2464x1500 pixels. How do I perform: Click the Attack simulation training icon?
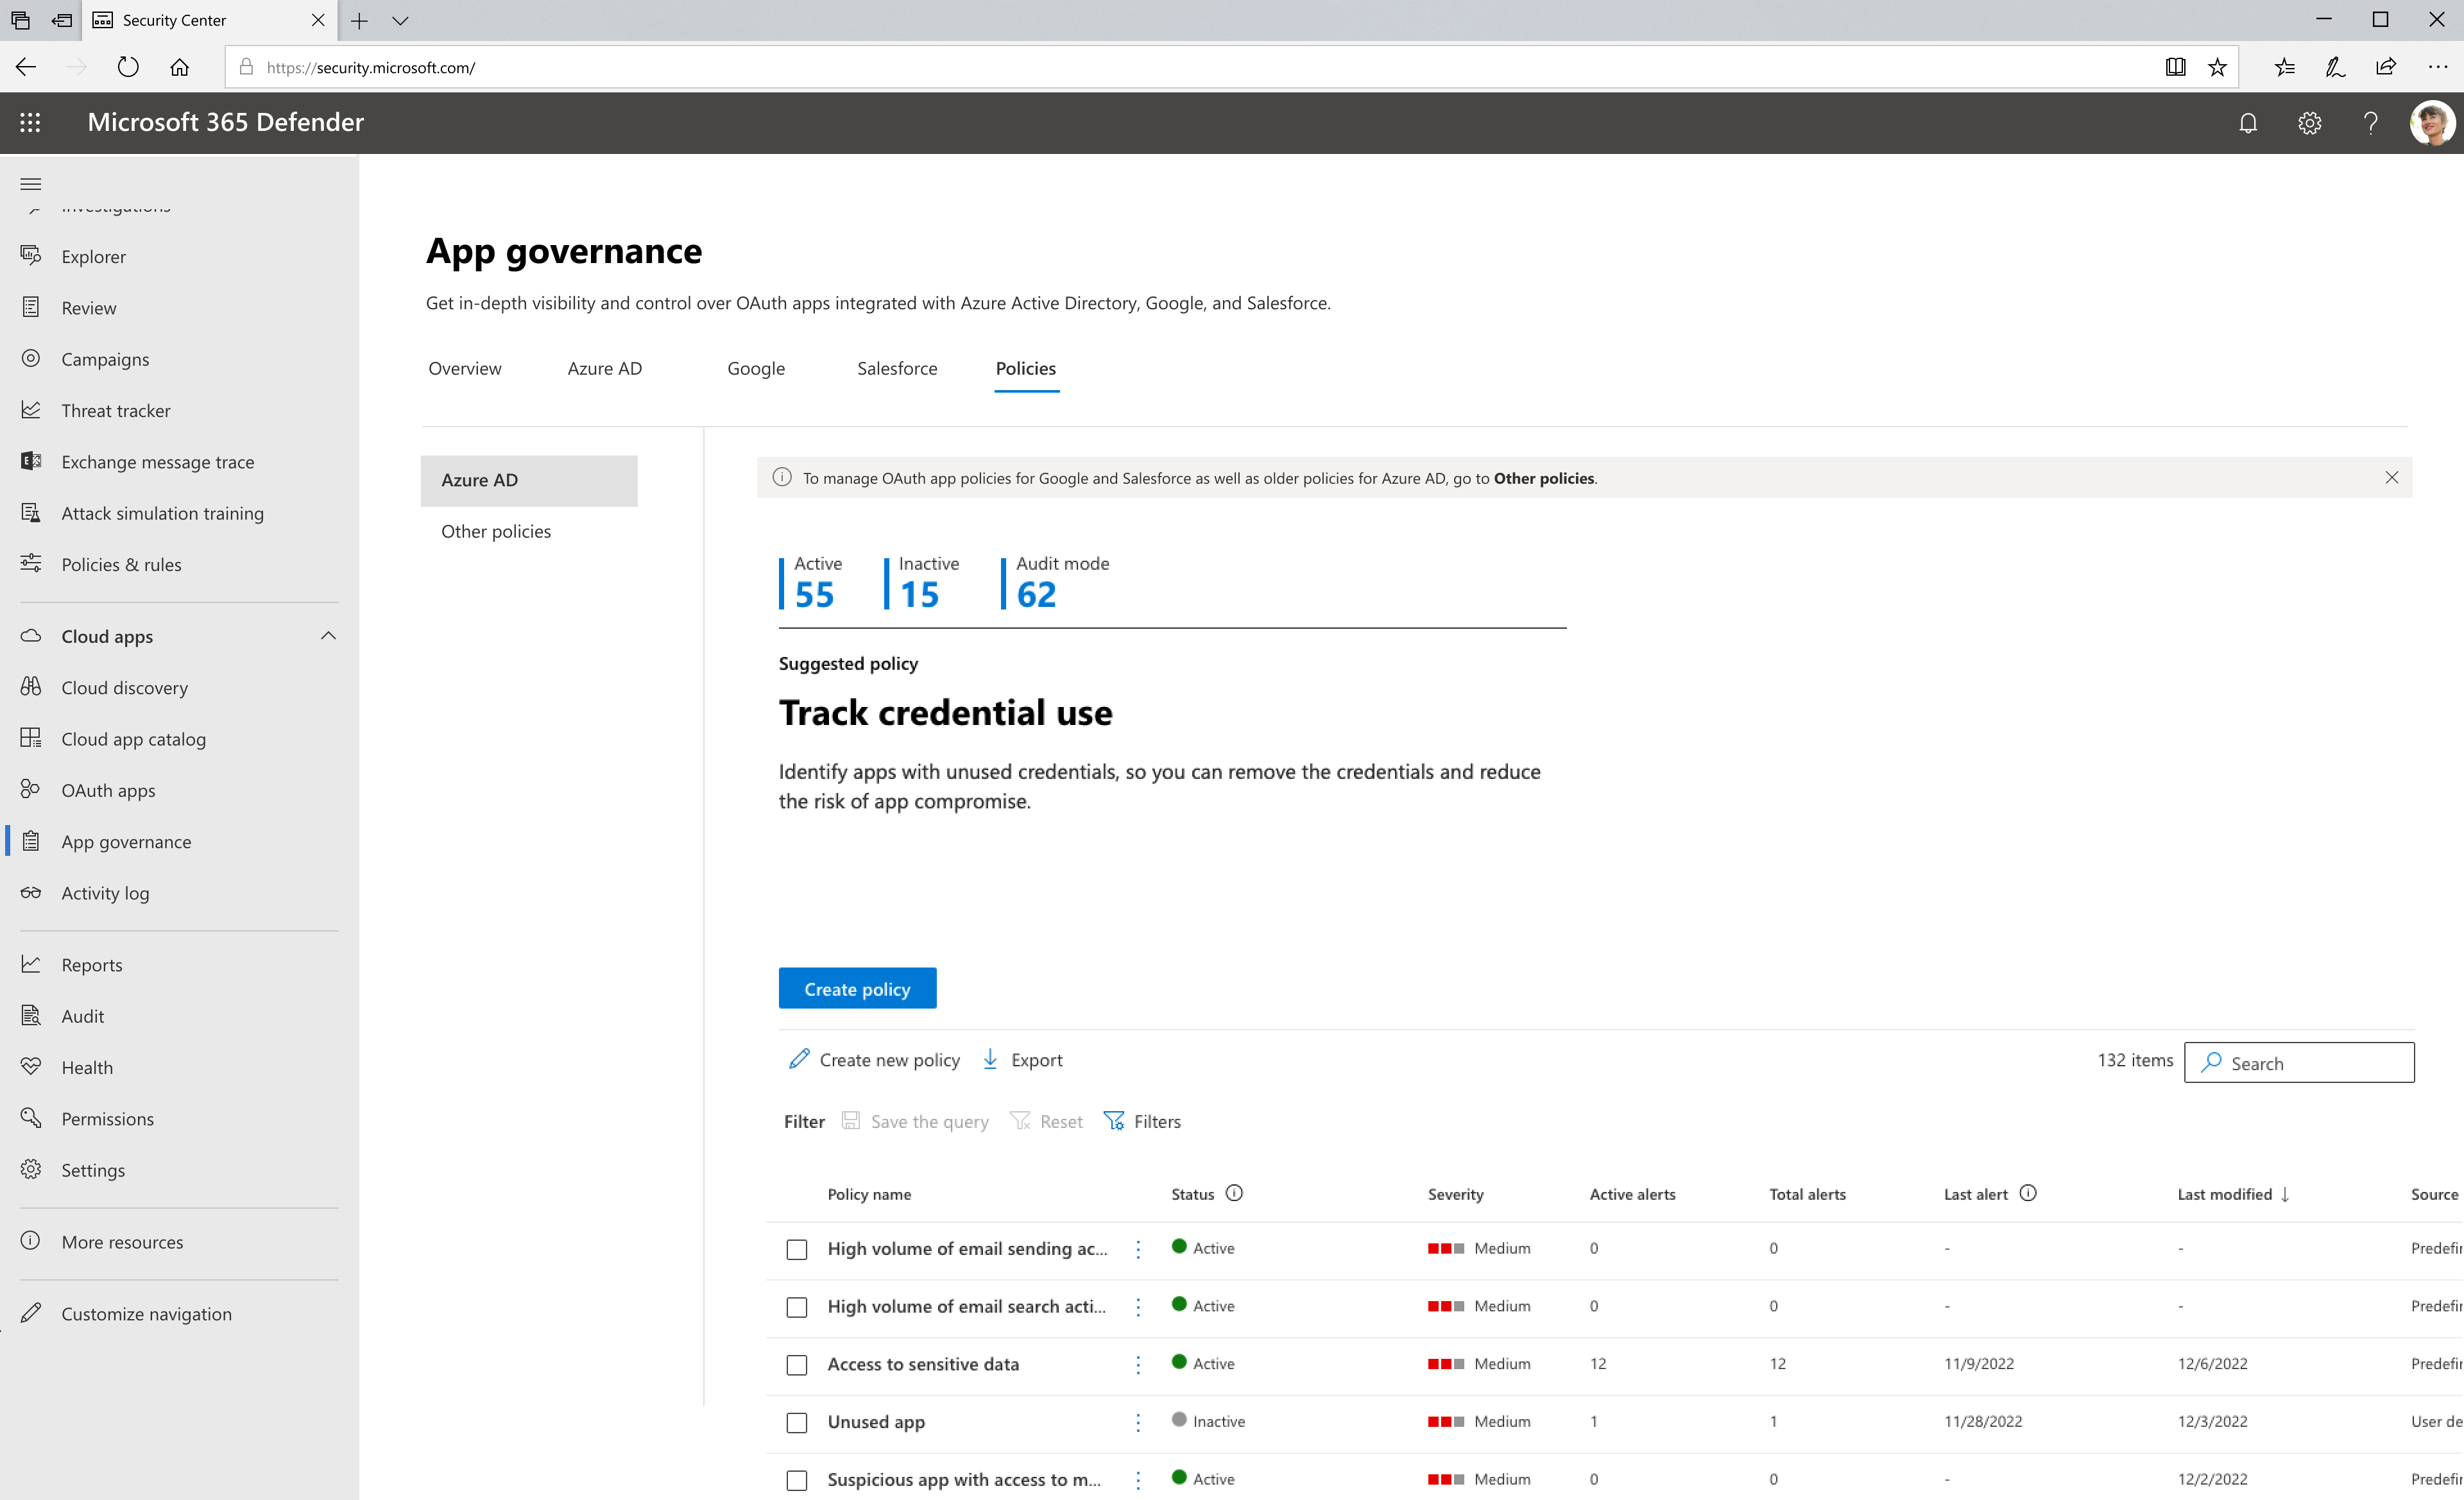(30, 513)
